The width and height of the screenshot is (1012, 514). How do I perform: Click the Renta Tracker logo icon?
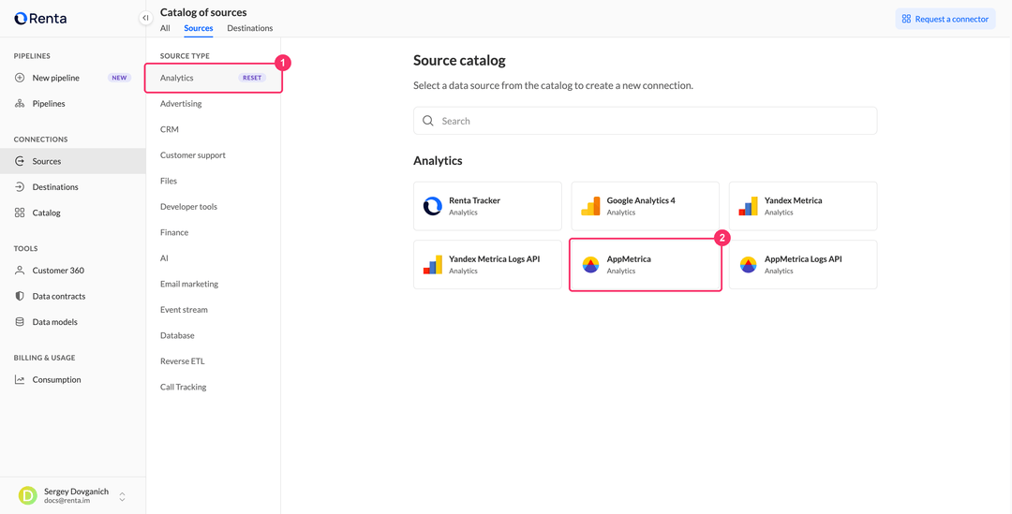[432, 206]
